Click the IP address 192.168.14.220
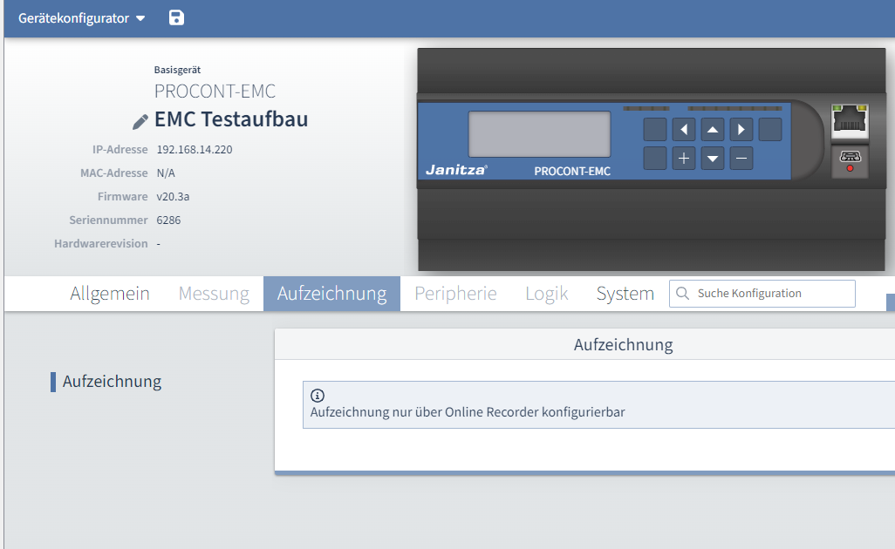 [x=195, y=149]
